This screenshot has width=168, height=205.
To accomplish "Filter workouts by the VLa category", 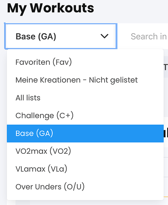I will 85,169.
